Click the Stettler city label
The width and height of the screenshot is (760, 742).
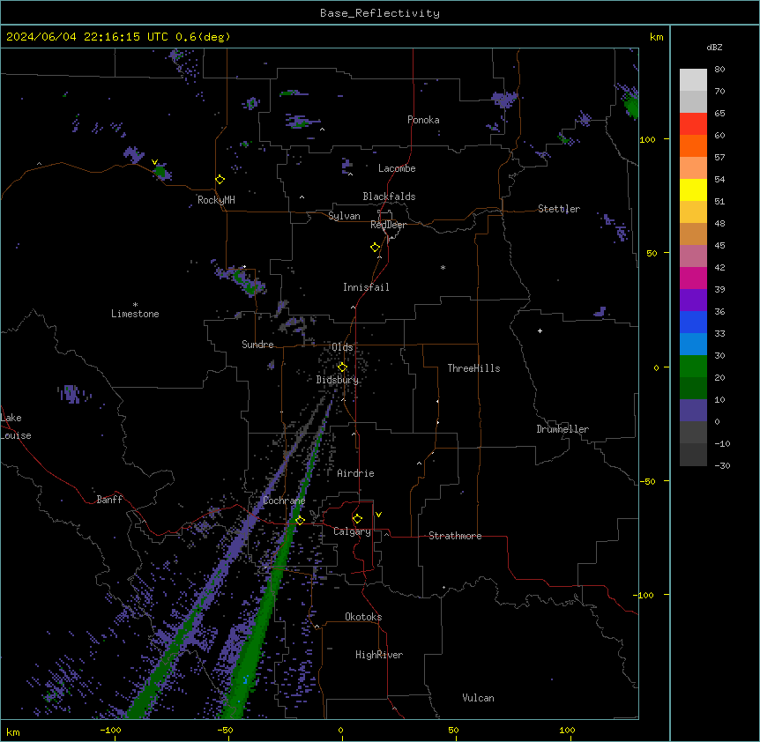(559, 209)
